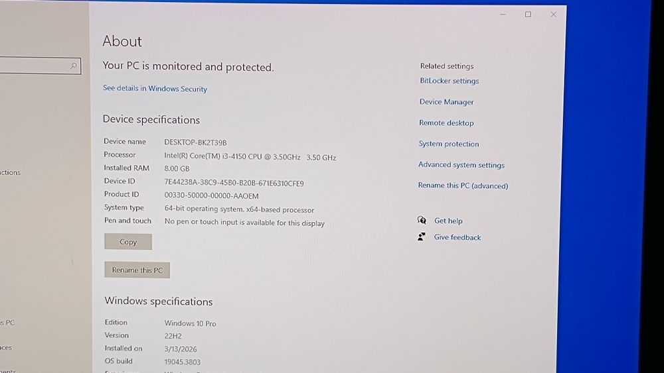Select Device ID value 7E44238A-38C9-45B0-B20B-671E6310CFE9
664x373 pixels.
pyautogui.click(x=234, y=183)
